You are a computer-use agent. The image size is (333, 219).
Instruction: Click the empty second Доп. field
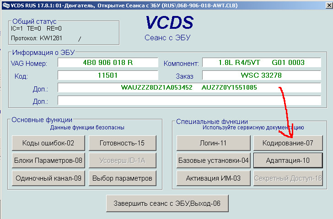[x=189, y=101]
